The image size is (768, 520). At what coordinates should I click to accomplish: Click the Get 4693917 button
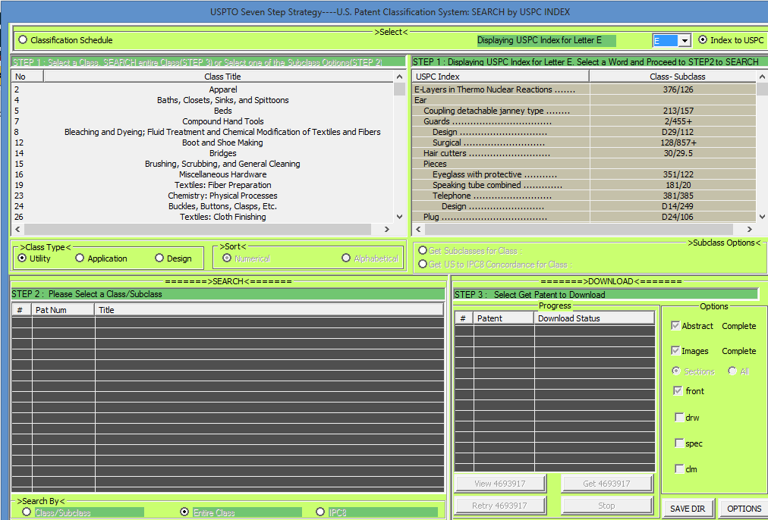click(x=606, y=484)
